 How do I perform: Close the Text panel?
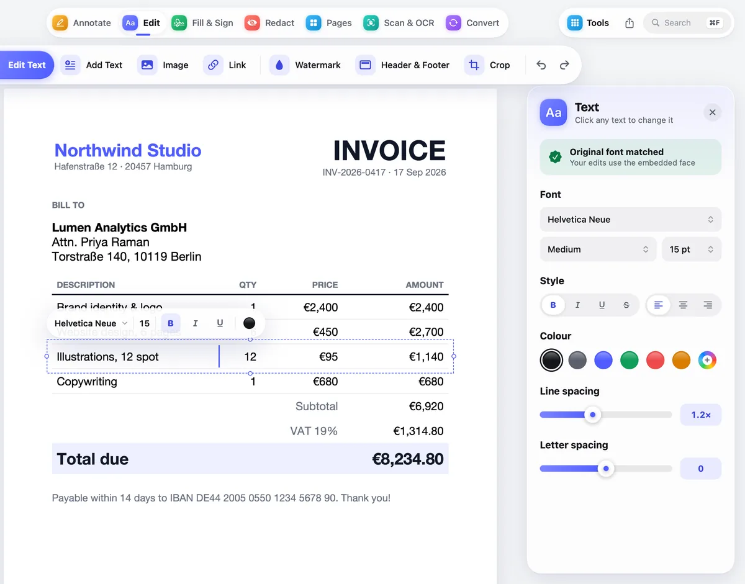pyautogui.click(x=713, y=112)
